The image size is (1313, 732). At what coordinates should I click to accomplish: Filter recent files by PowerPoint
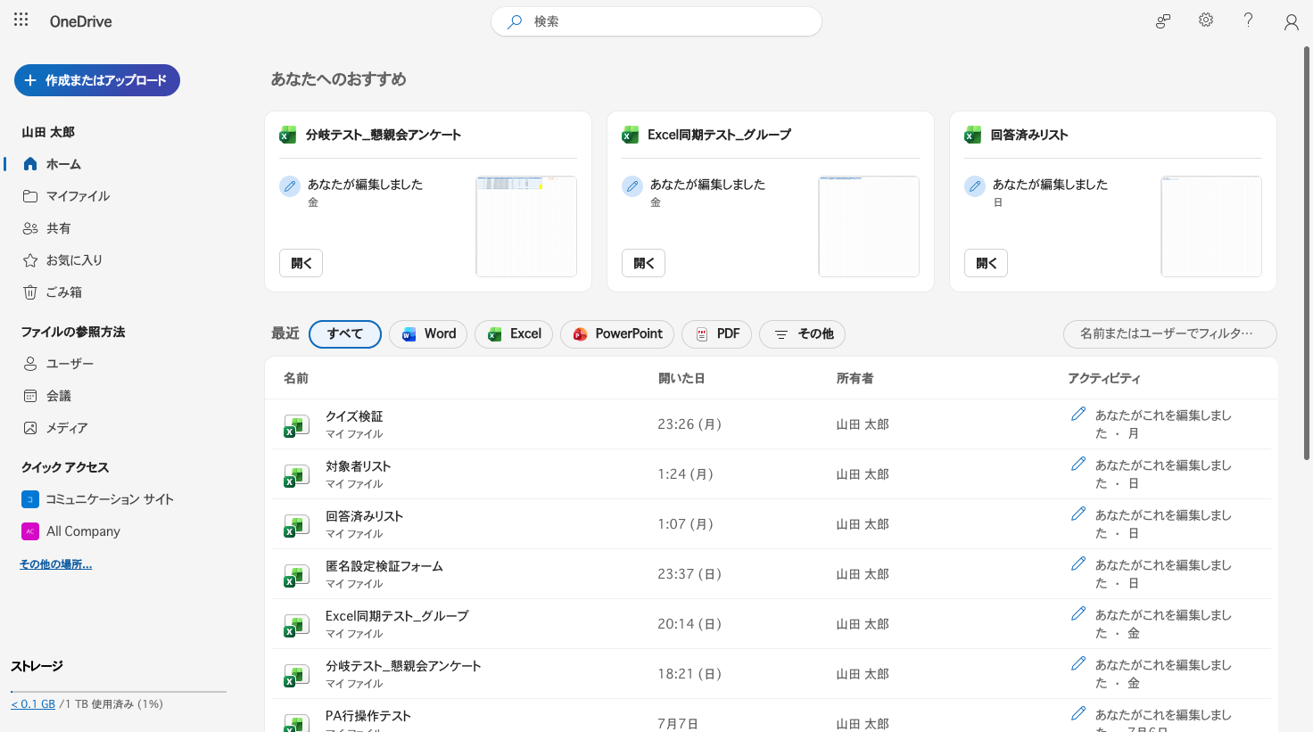click(x=617, y=334)
